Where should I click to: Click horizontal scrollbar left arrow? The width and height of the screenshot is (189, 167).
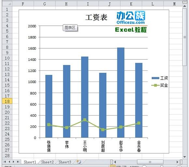pyautogui.click(x=115, y=162)
